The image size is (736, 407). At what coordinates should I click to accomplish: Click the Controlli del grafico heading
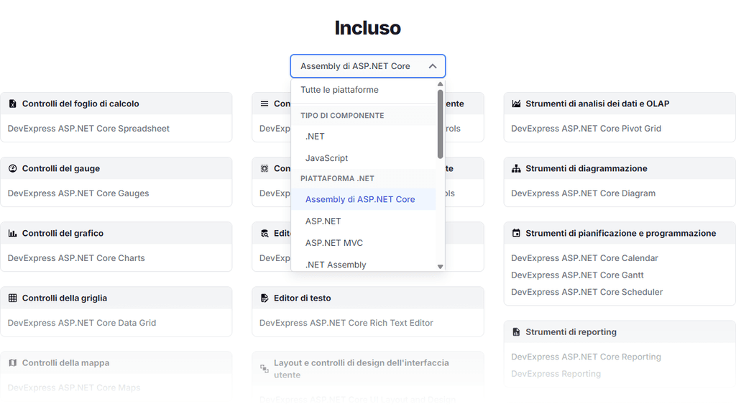[63, 233]
